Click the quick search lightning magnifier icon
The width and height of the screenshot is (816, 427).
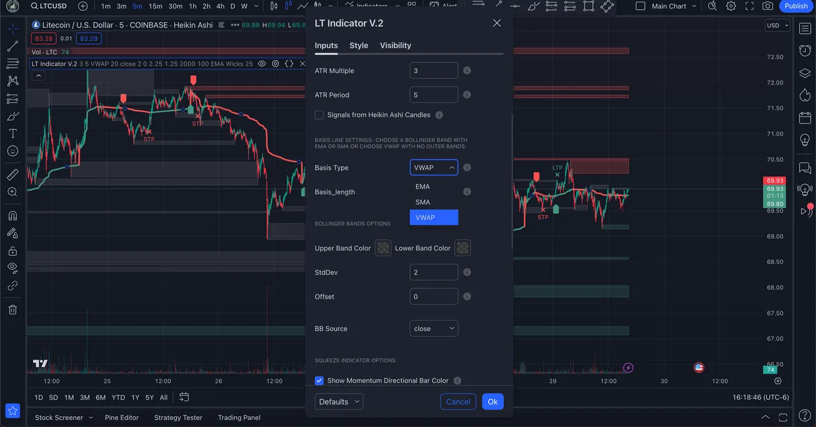click(x=712, y=6)
